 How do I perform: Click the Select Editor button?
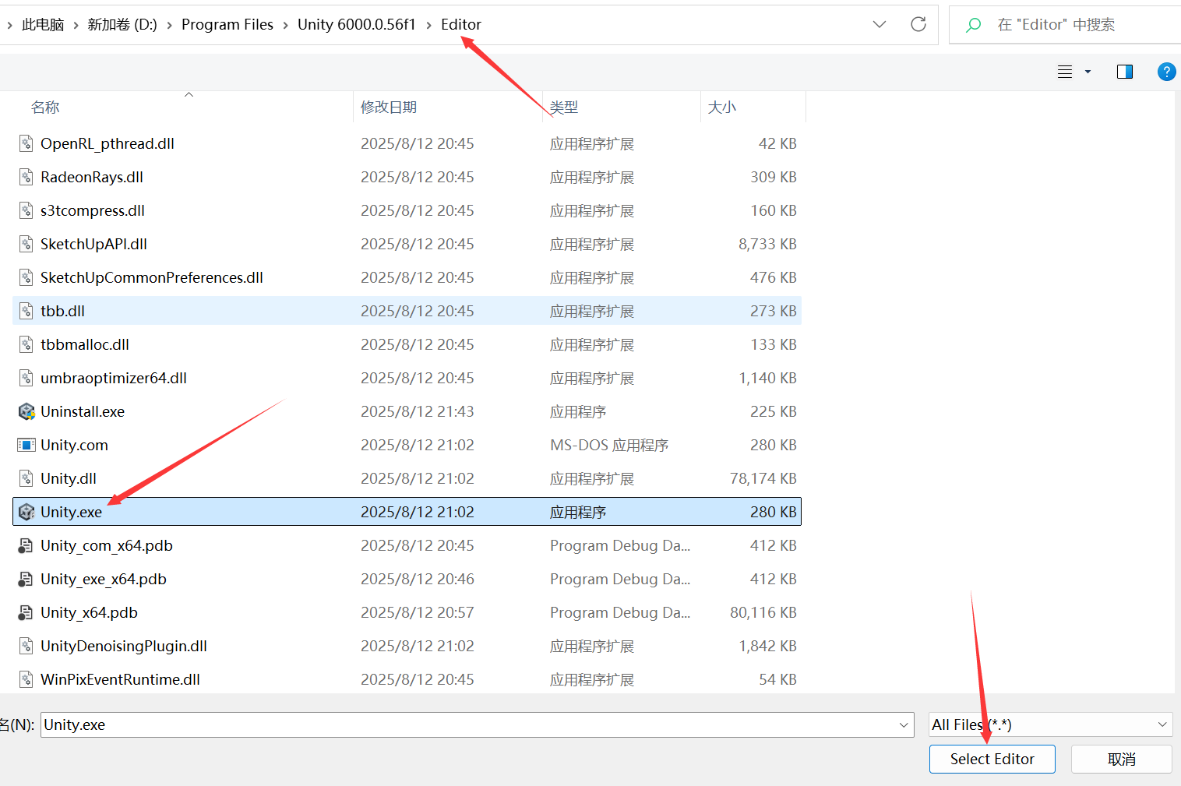(x=992, y=759)
